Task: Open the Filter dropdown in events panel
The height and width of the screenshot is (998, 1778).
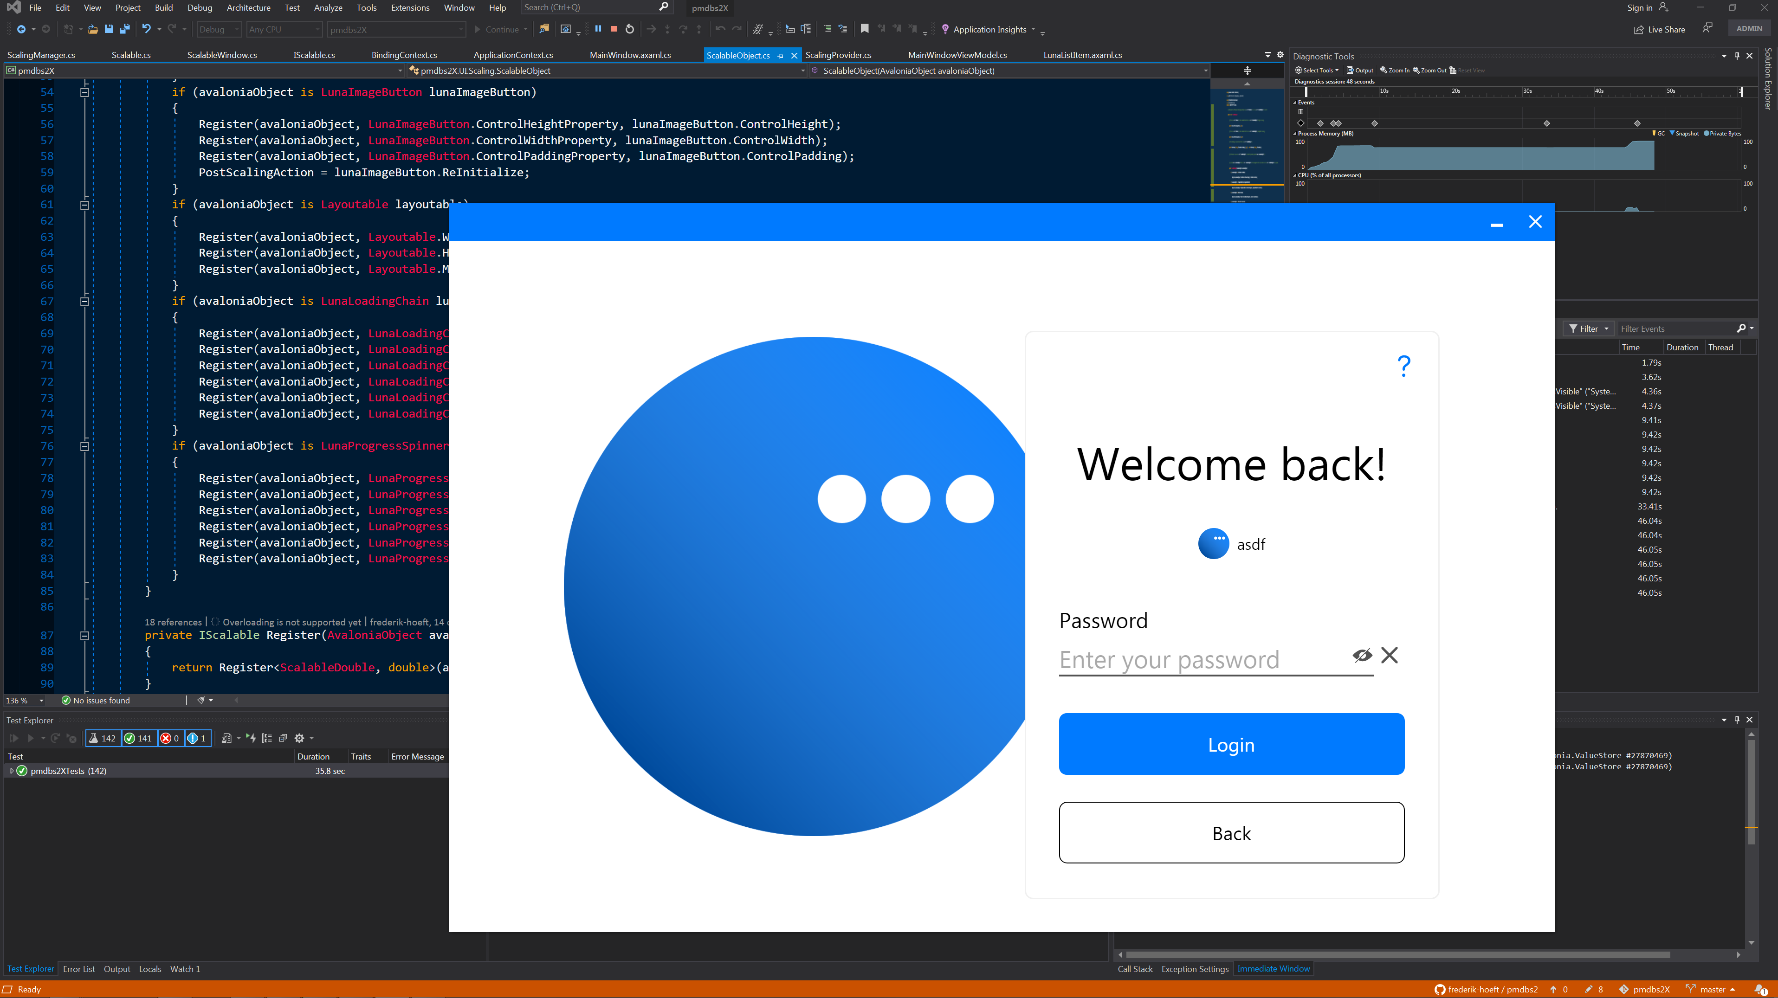Action: 1588,328
